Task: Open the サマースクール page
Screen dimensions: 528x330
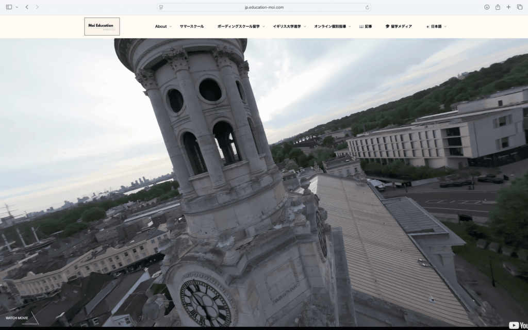Action: tap(192, 26)
